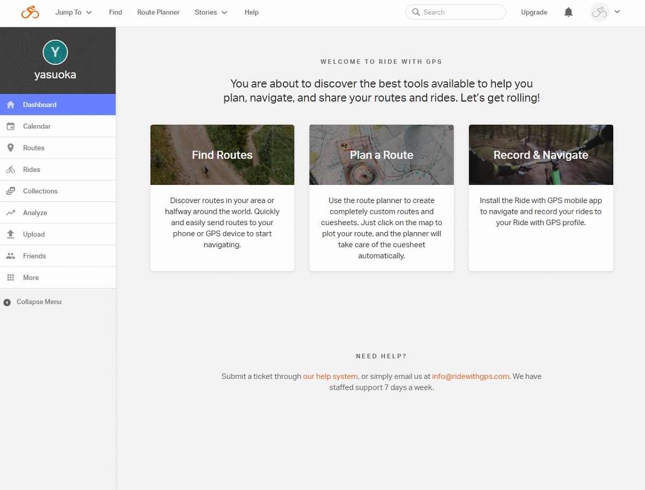
Task: Click the Collapse Menu arrow icon
Action: coord(7,302)
